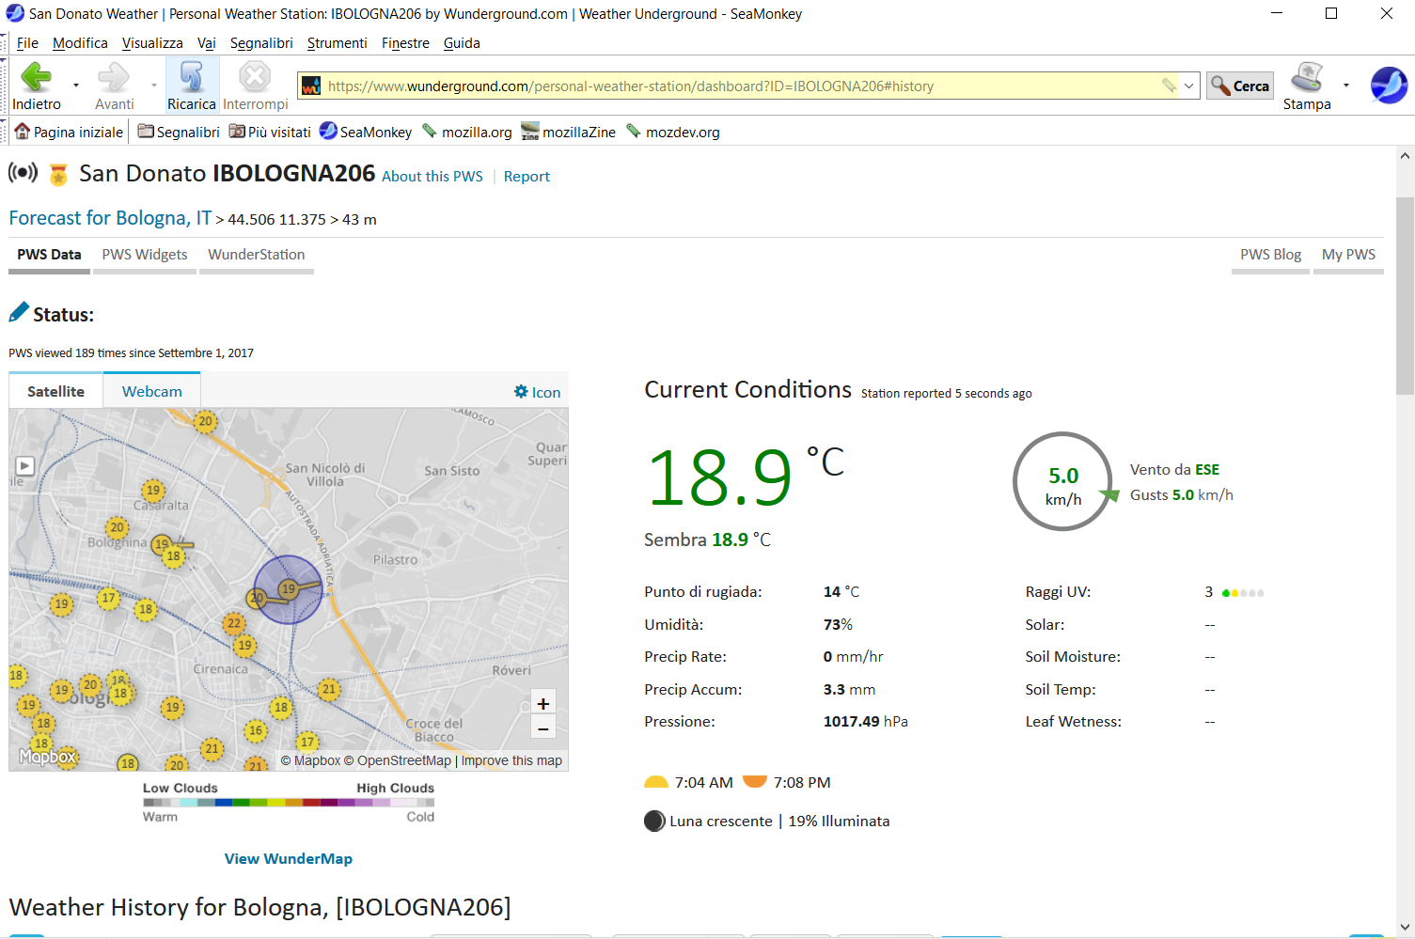Switch to PWS Widgets tab
This screenshot has height=939, width=1415.
tap(145, 255)
